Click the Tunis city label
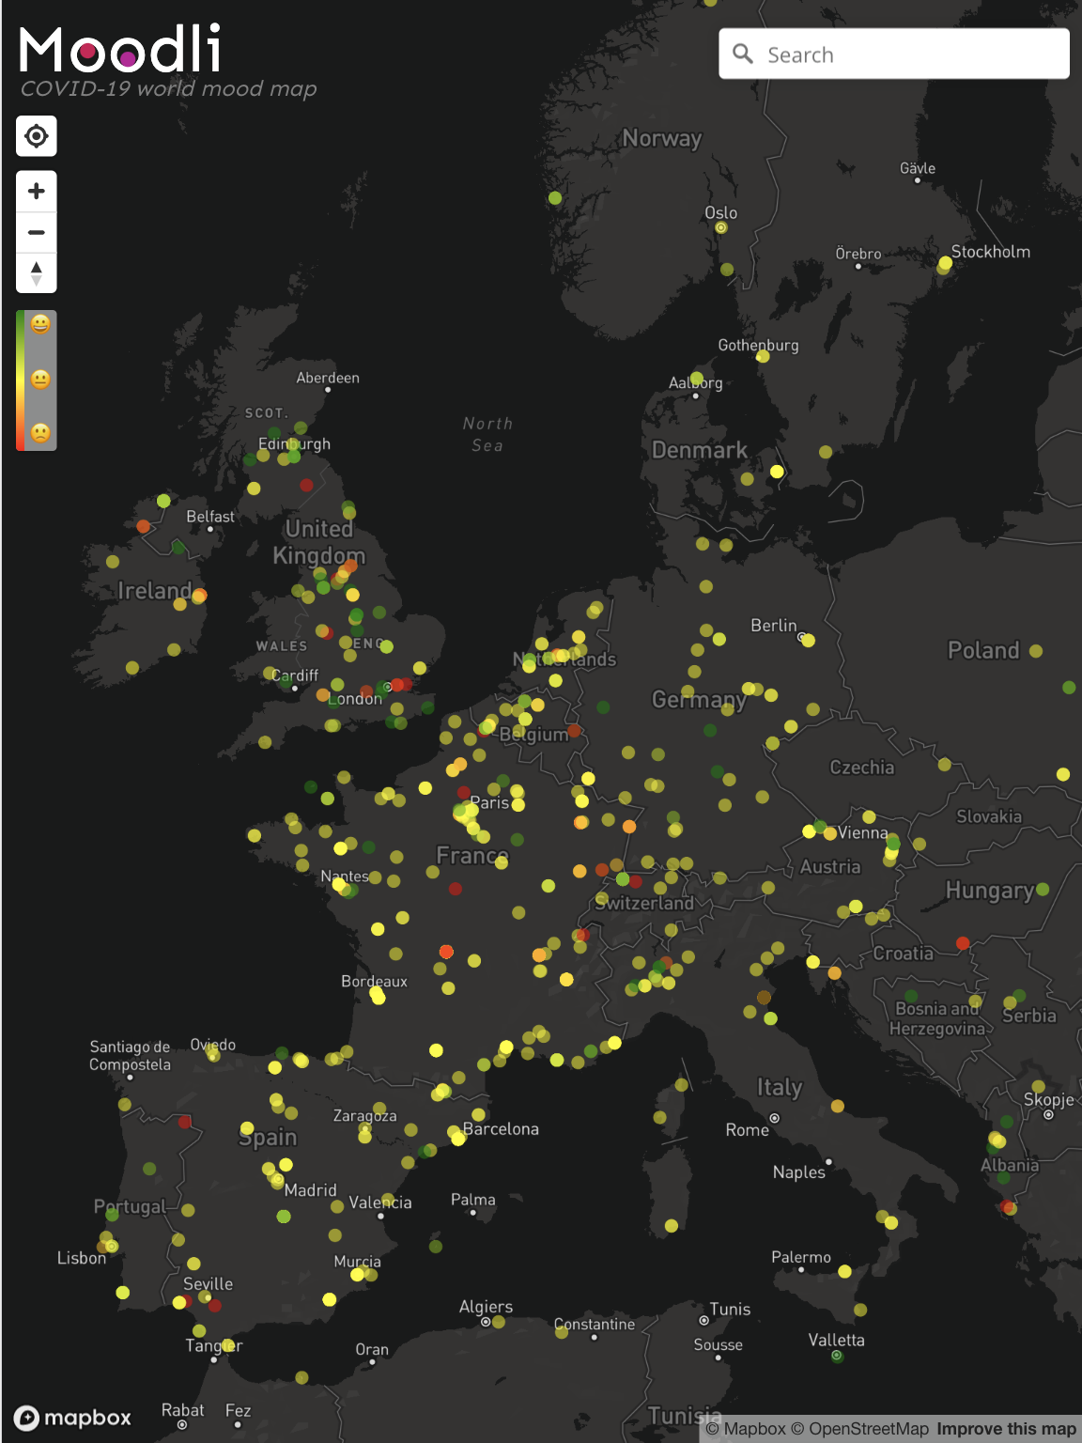This screenshot has height=1443, width=1082. [x=731, y=1310]
